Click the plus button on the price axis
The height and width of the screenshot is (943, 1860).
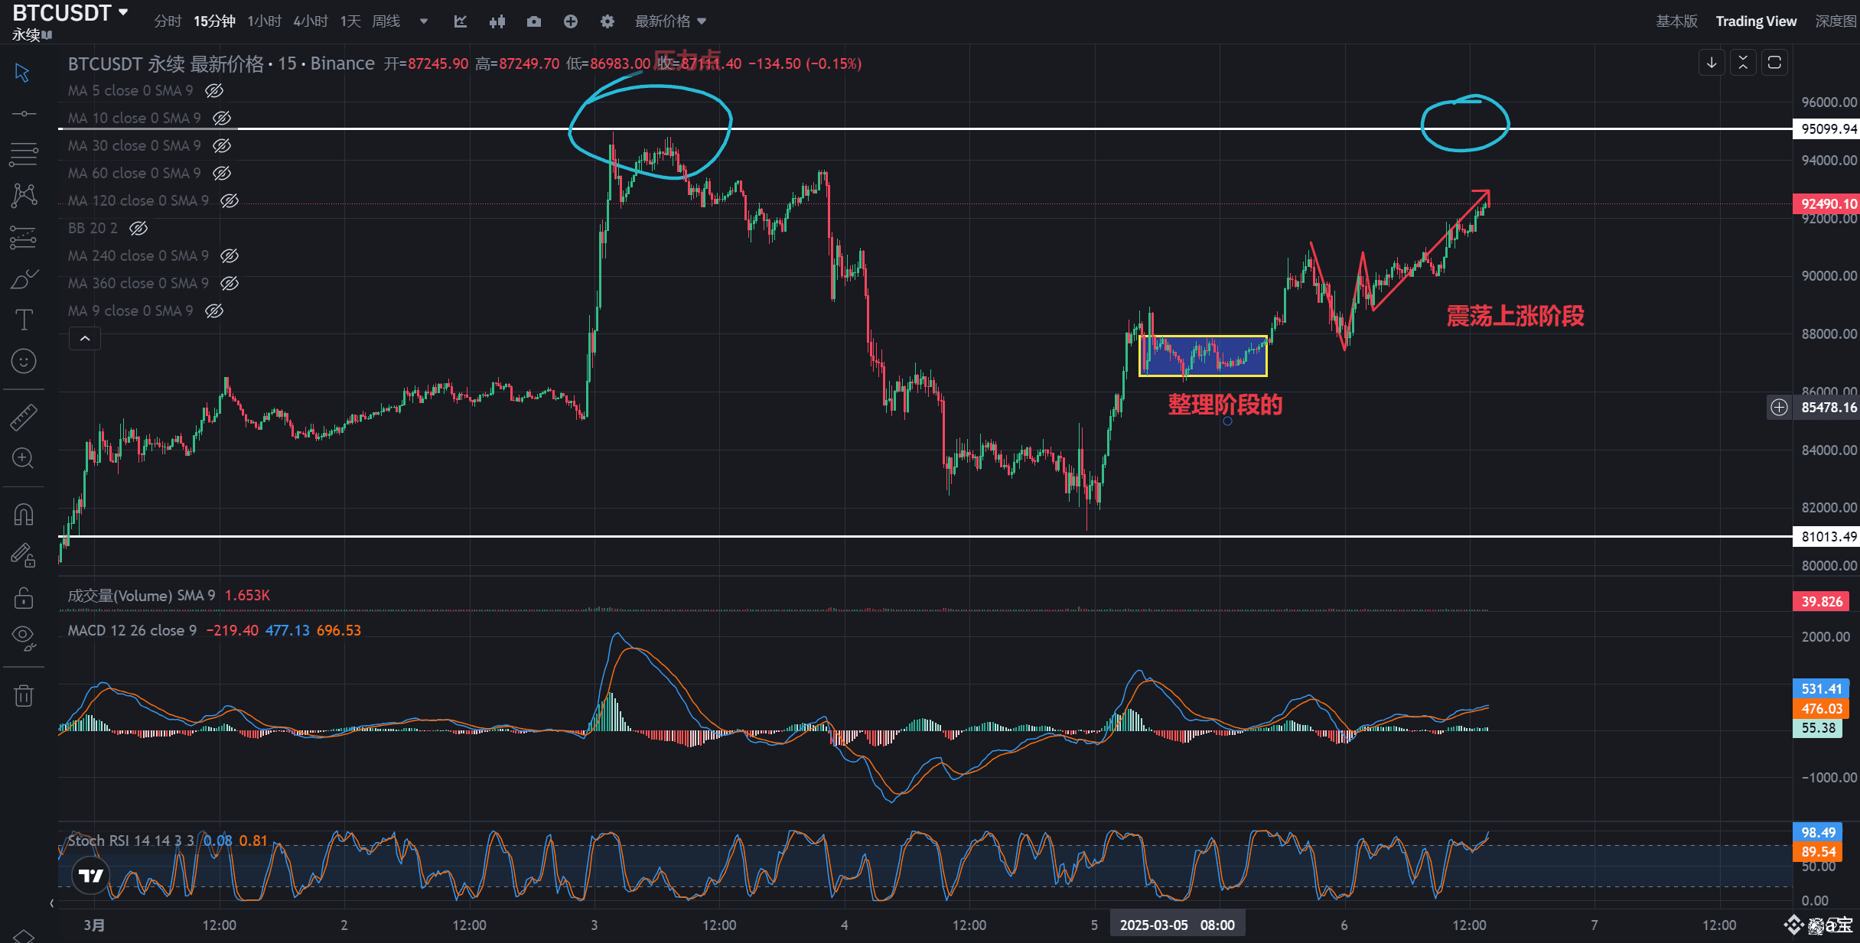coord(1779,408)
